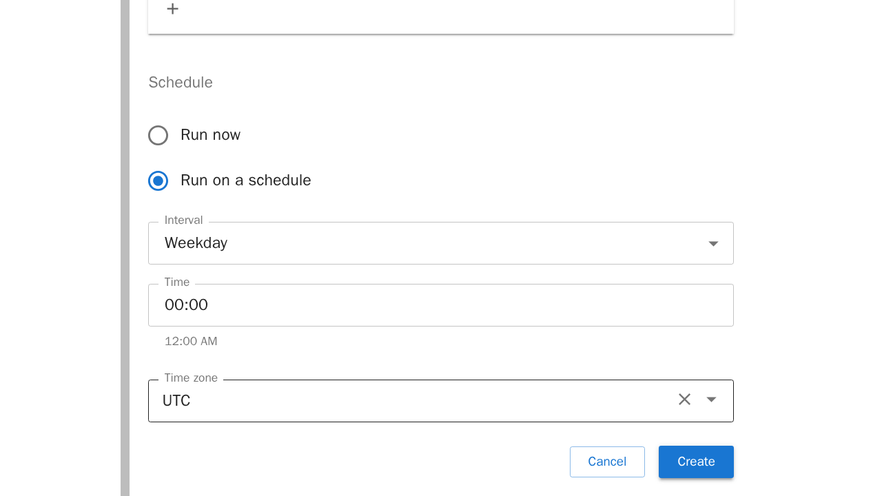Open the Weekday interval select box

pyautogui.click(x=427, y=243)
